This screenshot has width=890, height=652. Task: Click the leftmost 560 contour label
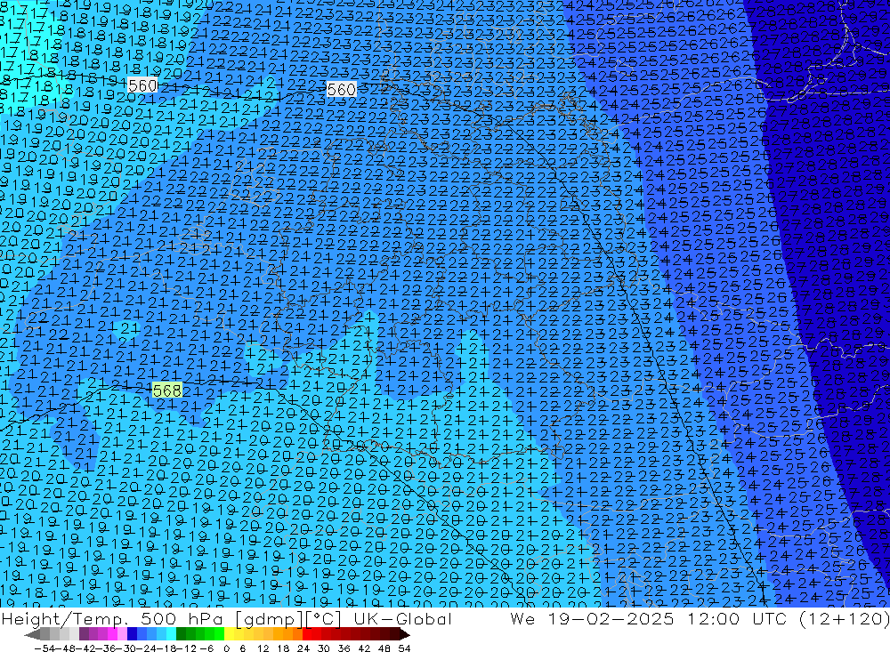(x=142, y=85)
